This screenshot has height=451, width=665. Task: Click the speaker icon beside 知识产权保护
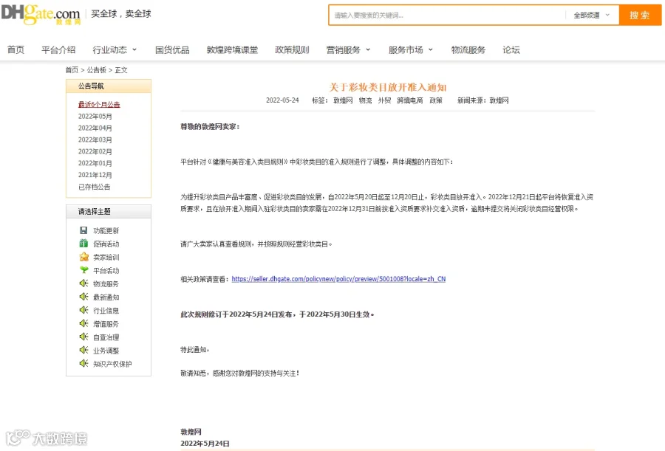coord(83,363)
